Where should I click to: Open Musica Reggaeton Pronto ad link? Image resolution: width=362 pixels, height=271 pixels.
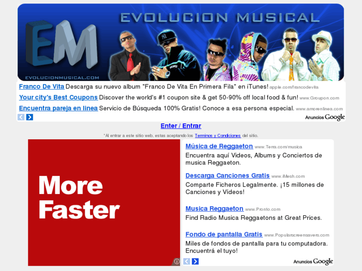coord(214,208)
